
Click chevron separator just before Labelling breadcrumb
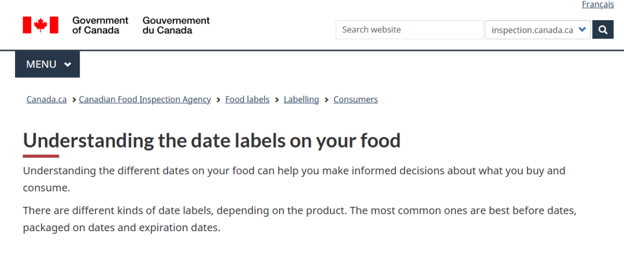[277, 100]
